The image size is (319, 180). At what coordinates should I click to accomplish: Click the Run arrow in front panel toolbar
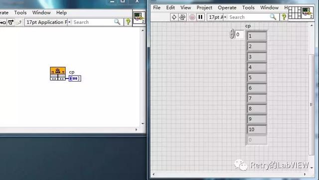tap(174, 17)
